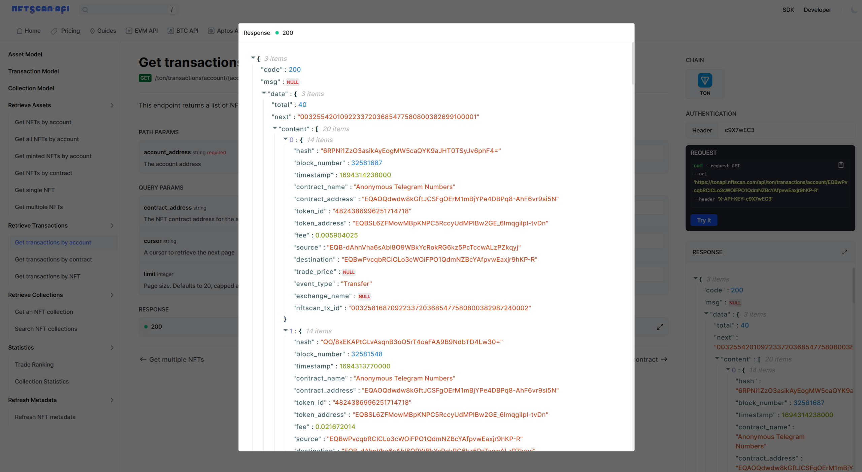
Task: Expand the 200 example with fullscreen arrows
Action: coord(660,327)
